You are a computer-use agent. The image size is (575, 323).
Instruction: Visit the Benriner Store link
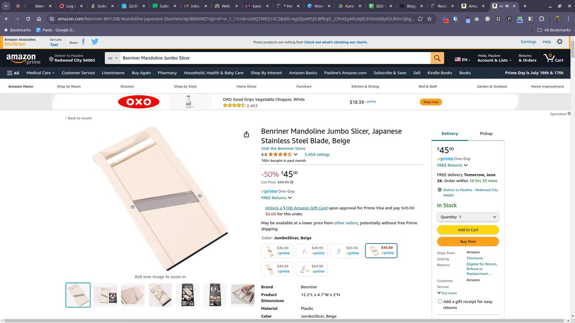point(283,148)
